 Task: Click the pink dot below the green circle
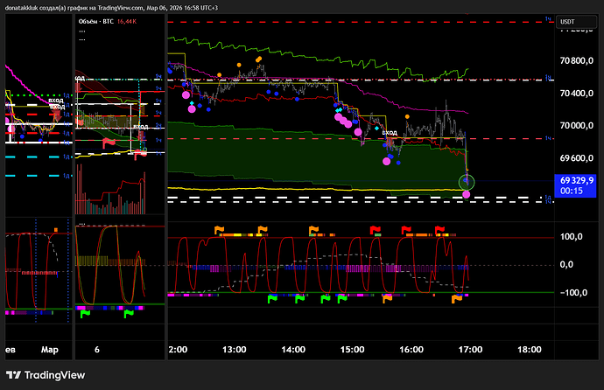click(x=467, y=193)
